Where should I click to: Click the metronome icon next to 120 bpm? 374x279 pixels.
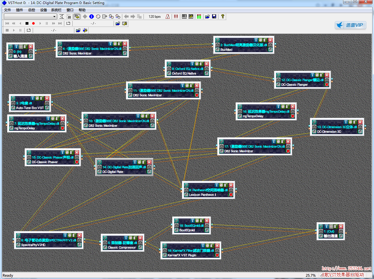click(x=168, y=17)
